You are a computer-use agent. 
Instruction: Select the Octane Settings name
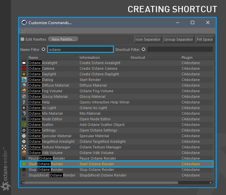pos(42,130)
